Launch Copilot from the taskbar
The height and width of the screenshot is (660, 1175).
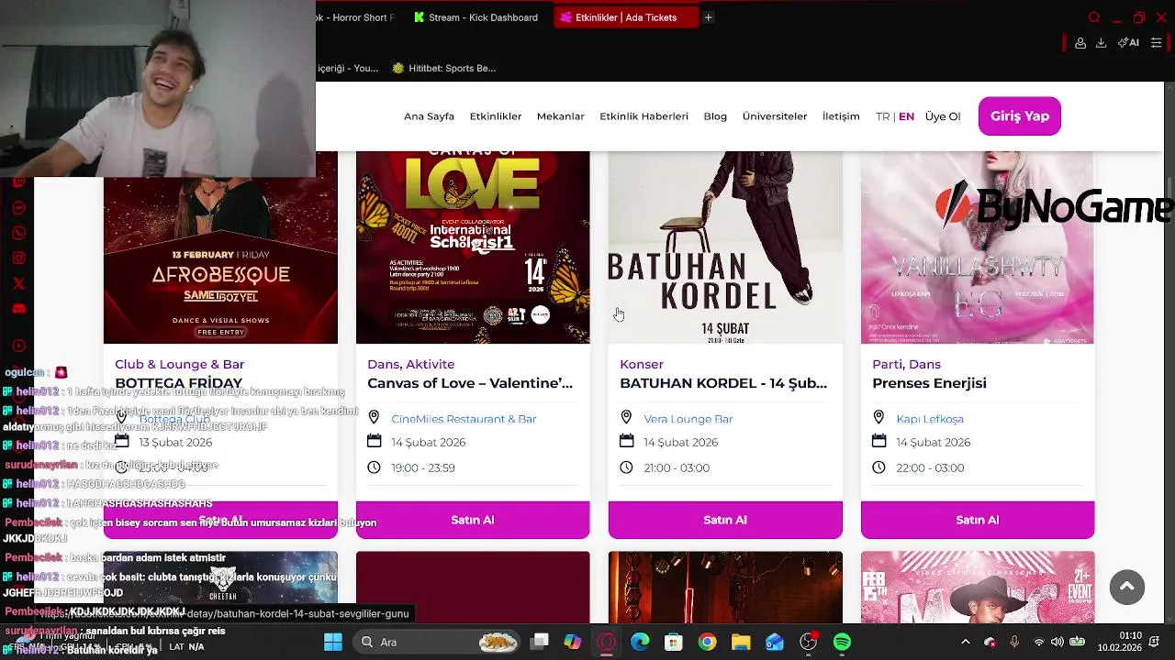pyautogui.click(x=573, y=643)
